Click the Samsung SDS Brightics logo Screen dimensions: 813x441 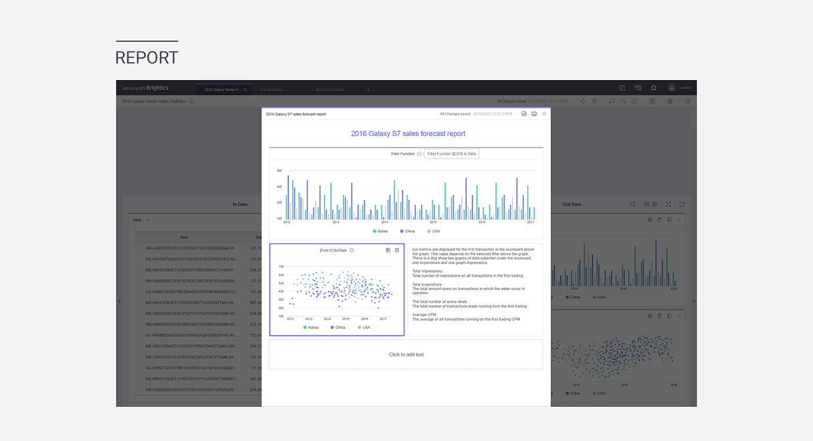pos(145,88)
